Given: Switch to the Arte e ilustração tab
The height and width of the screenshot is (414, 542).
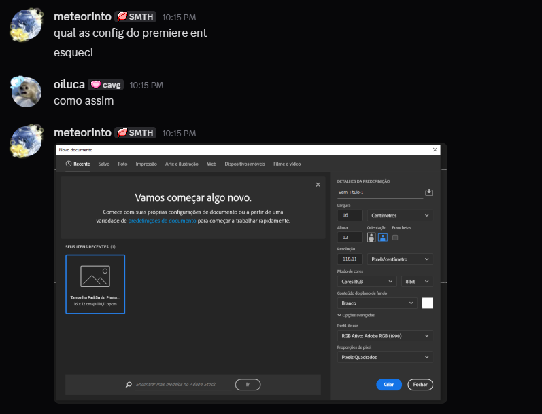Looking at the screenshot, I should (182, 164).
